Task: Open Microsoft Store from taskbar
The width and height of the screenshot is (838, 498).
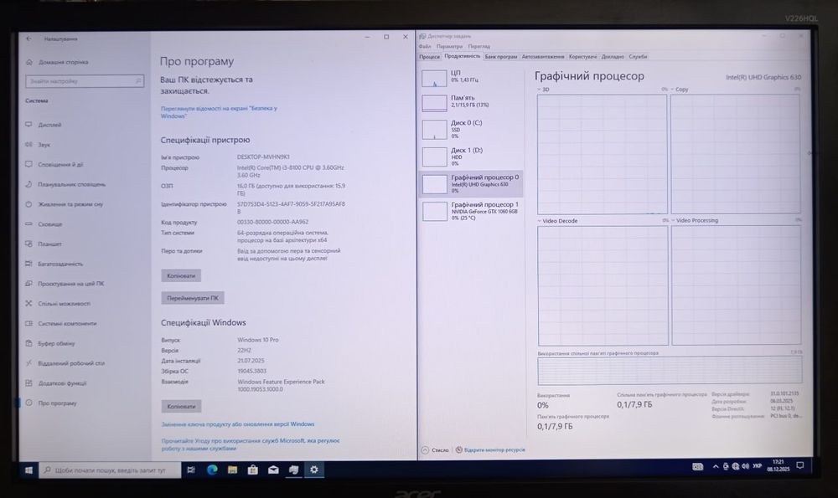Action: (x=253, y=470)
